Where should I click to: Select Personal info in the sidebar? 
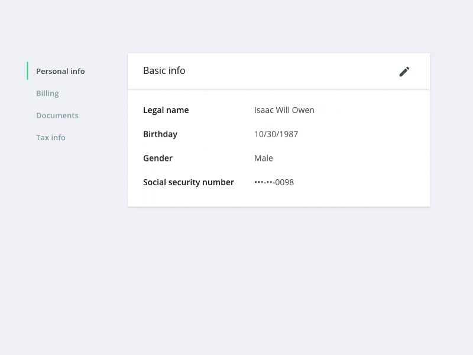pyautogui.click(x=60, y=71)
